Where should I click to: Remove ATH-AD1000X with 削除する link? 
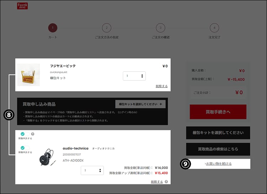point(157,182)
